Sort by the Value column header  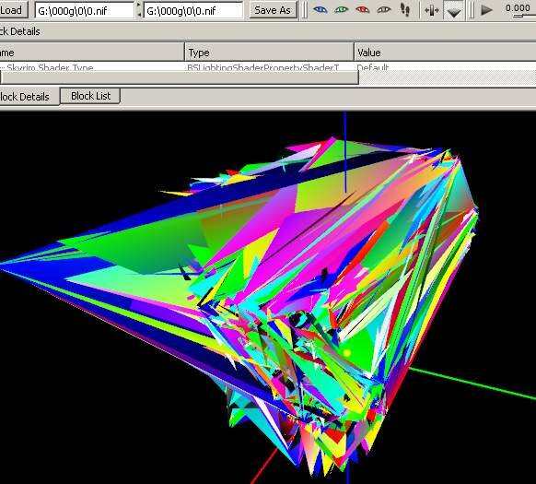tap(445, 53)
